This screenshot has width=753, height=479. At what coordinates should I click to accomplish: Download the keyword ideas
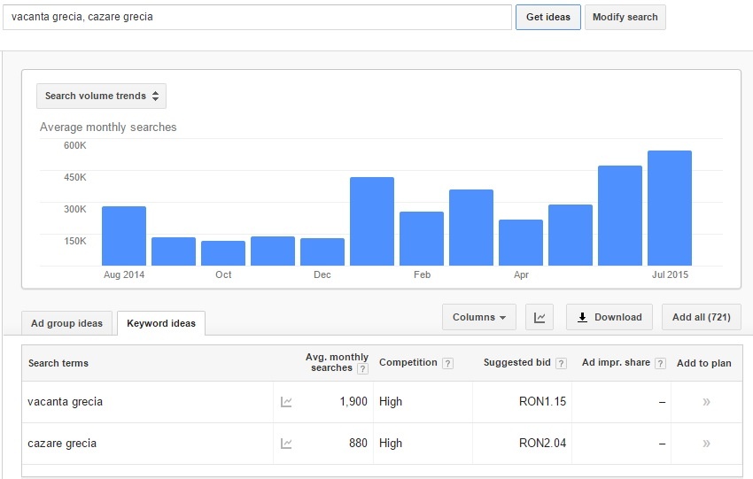click(609, 317)
